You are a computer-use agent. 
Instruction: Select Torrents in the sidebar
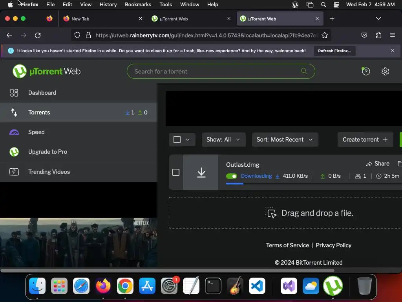point(79,112)
